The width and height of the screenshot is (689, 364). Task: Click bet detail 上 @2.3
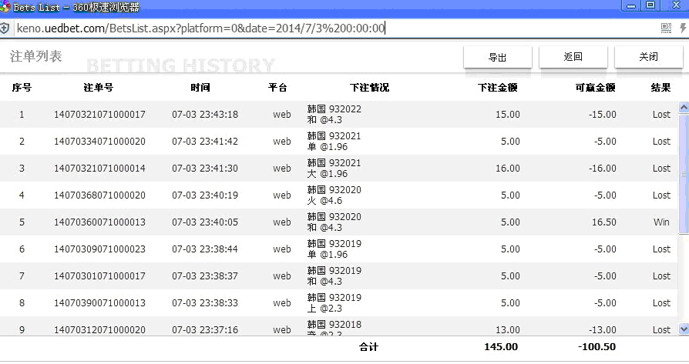[324, 309]
